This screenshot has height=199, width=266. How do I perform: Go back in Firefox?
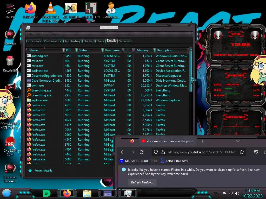pos(123,152)
